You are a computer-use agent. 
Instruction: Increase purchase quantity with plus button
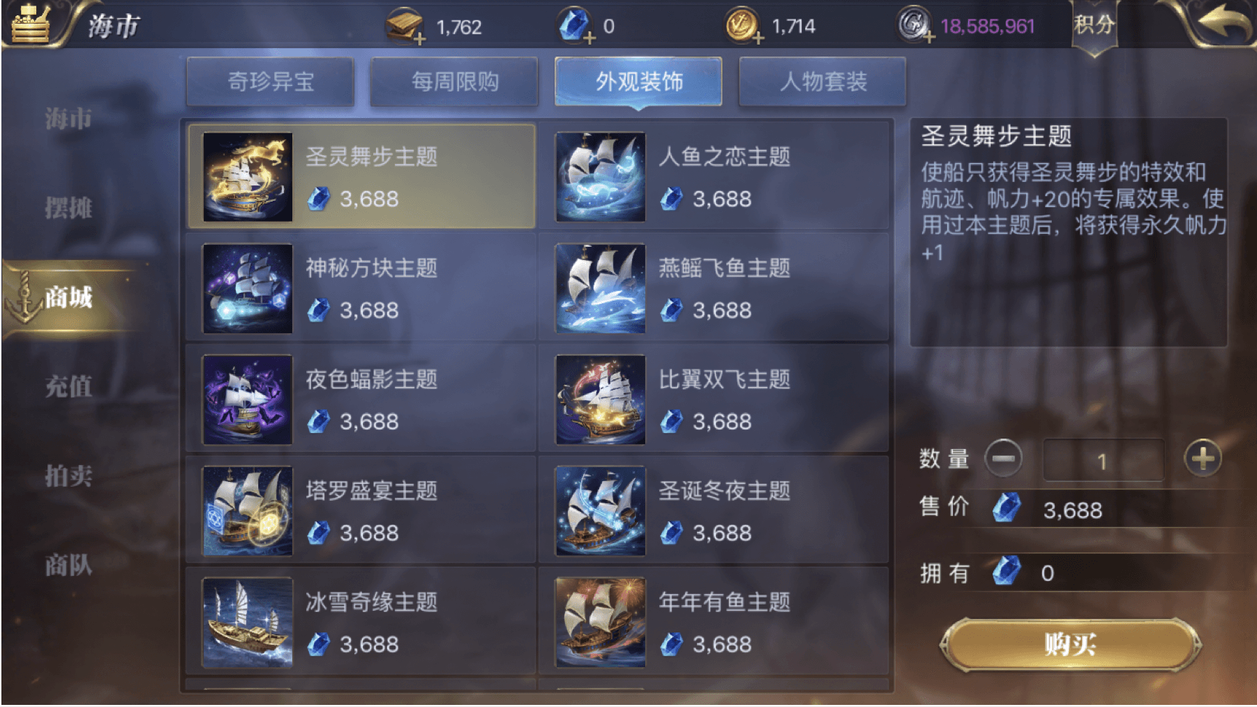pyautogui.click(x=1203, y=458)
